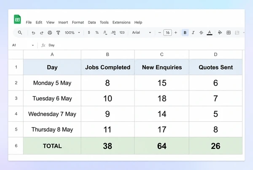Select the TOTAL label cell
253x170 pixels.
52,146
